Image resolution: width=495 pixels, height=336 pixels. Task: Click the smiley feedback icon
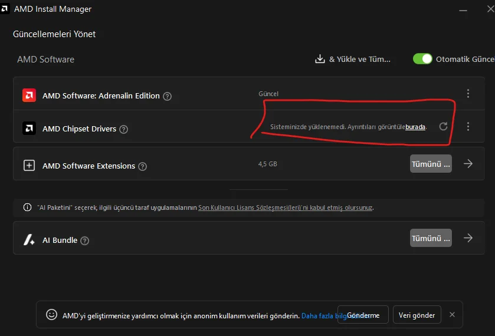pos(51,315)
